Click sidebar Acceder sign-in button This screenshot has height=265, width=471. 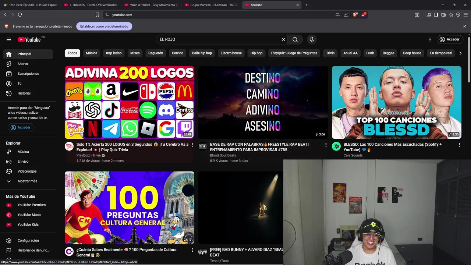[x=21, y=127]
